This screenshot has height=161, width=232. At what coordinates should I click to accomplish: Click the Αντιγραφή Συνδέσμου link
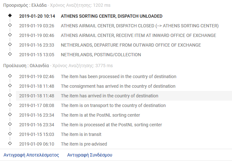click(x=90, y=155)
